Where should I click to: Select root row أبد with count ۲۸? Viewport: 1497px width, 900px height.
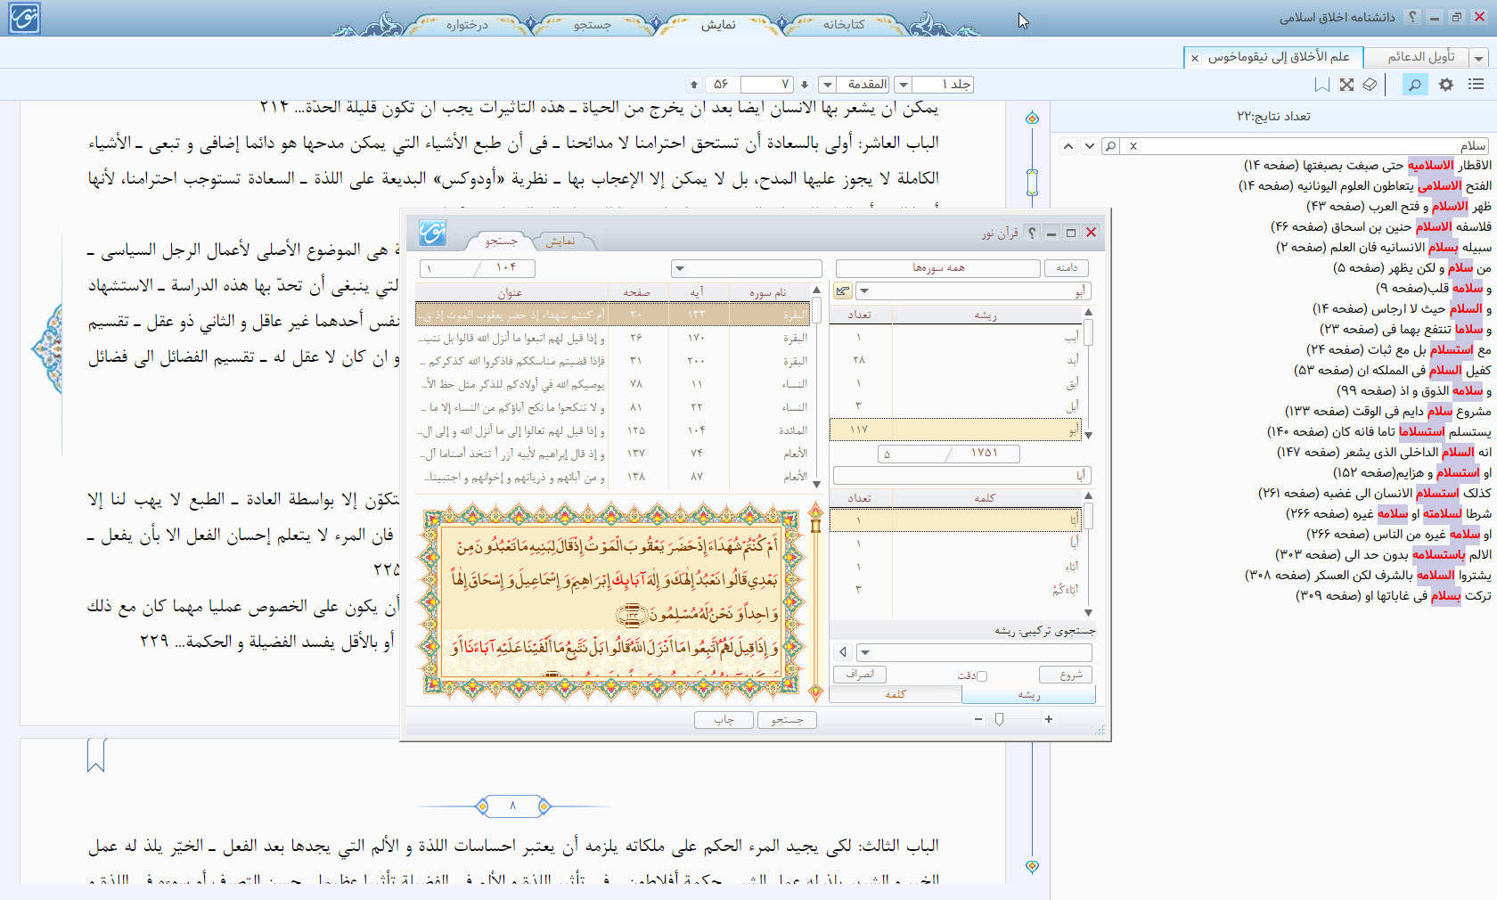955,360
